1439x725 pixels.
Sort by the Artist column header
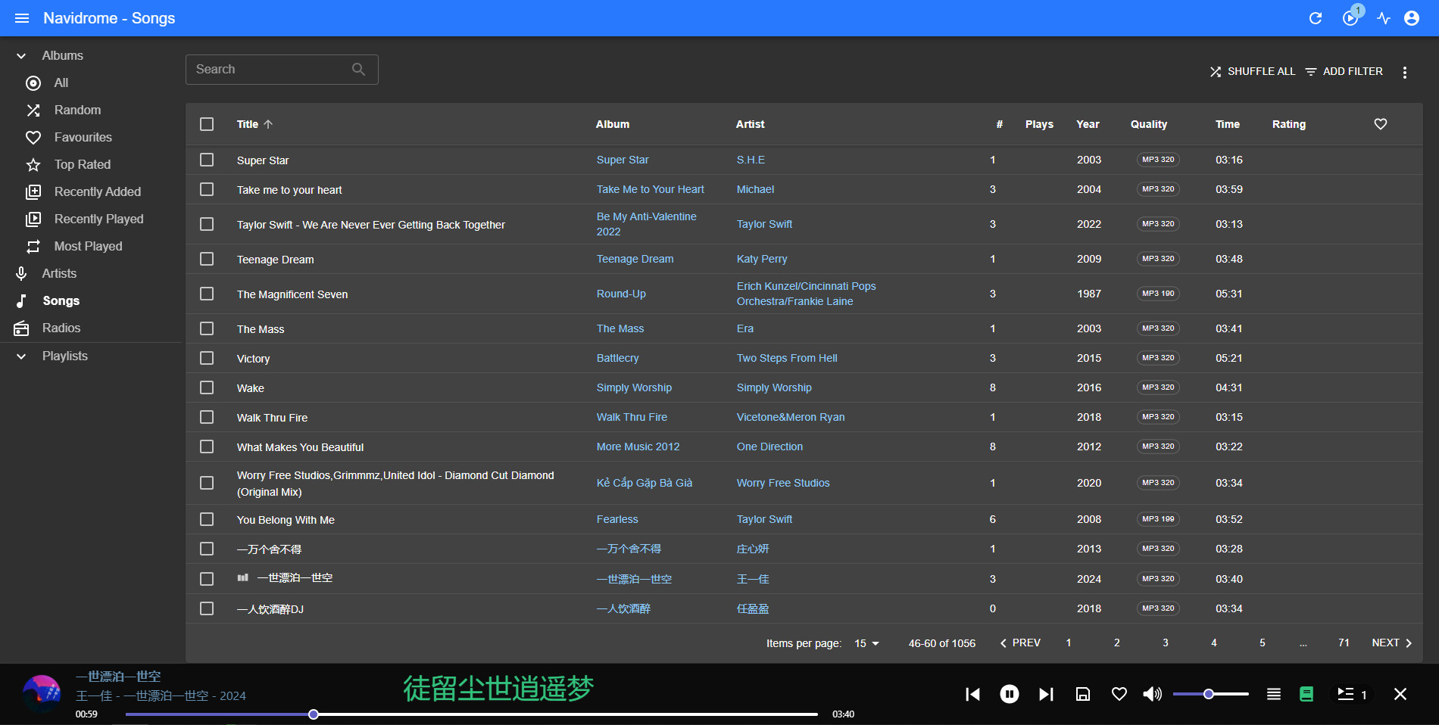coord(750,124)
